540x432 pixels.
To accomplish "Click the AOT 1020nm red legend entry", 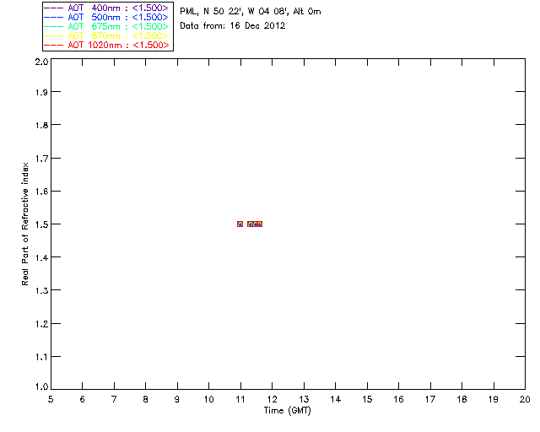I will click(106, 45).
